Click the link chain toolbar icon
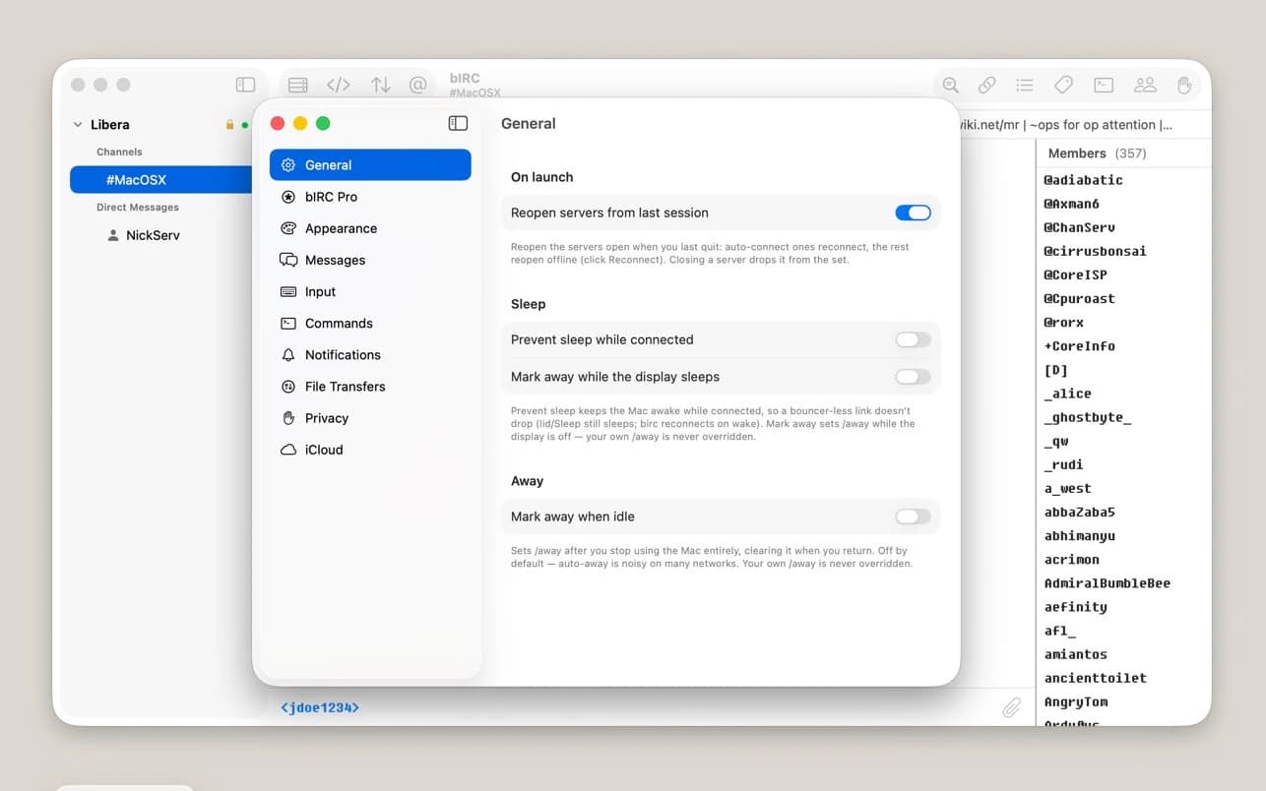1266x791 pixels. coord(986,86)
